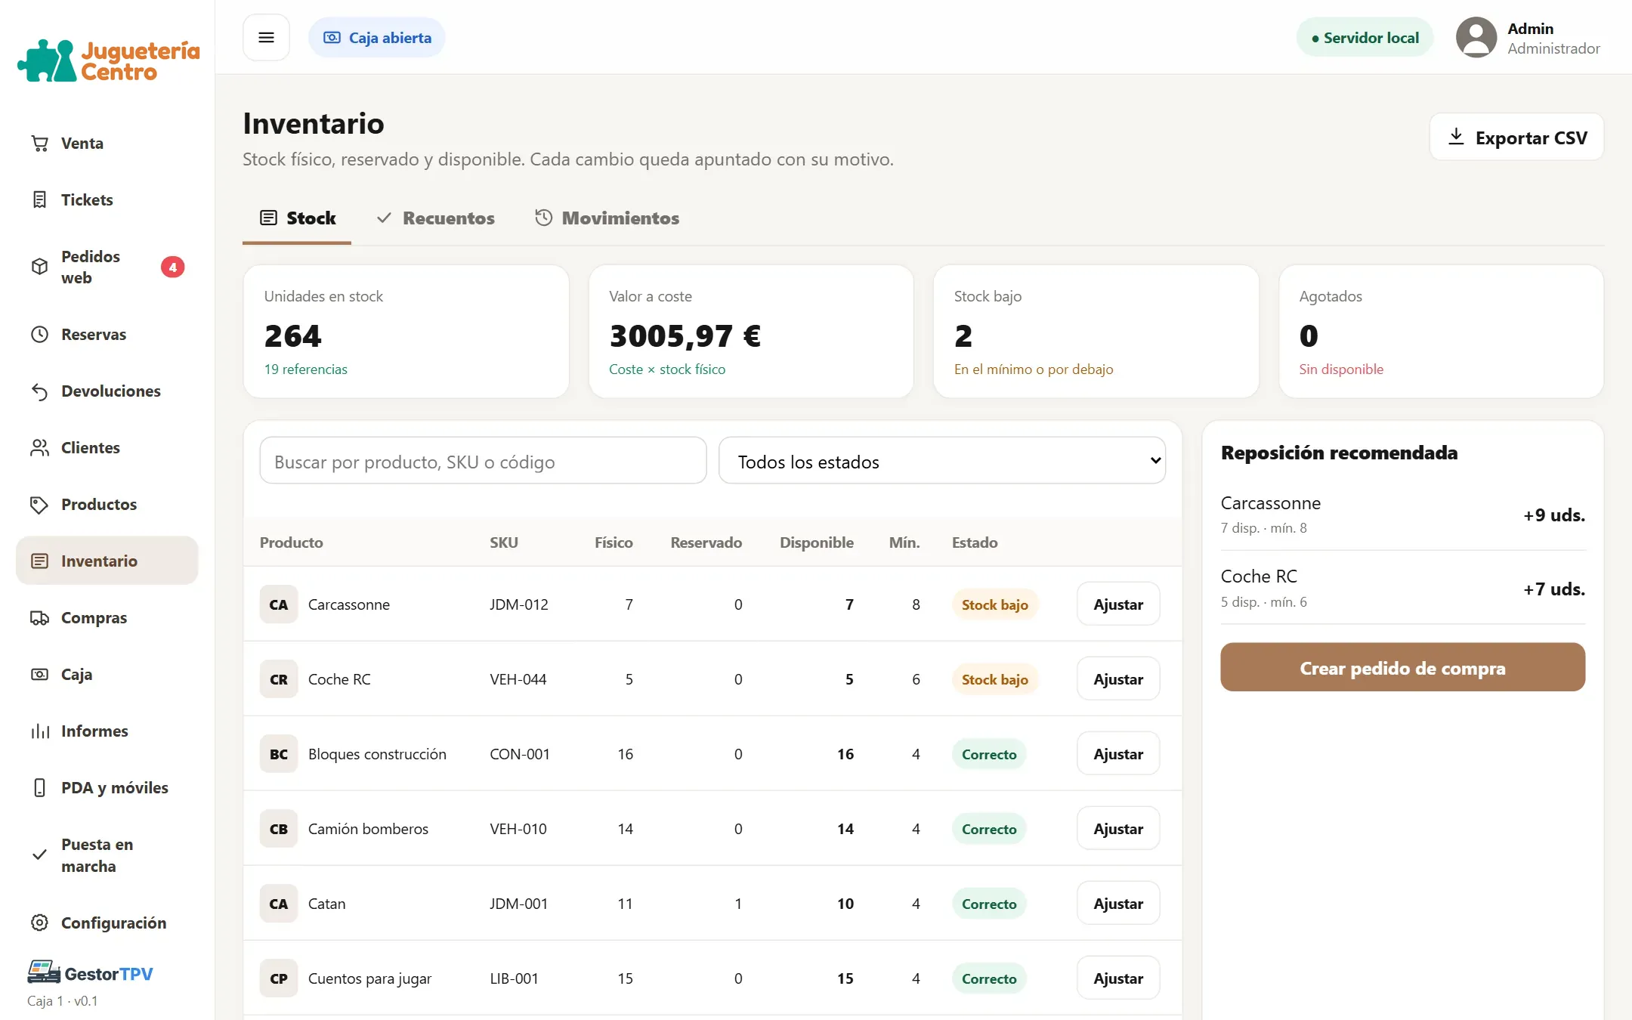Image resolution: width=1632 pixels, height=1020 pixels.
Task: Adjust stock for Carcassonne
Action: tap(1118, 604)
